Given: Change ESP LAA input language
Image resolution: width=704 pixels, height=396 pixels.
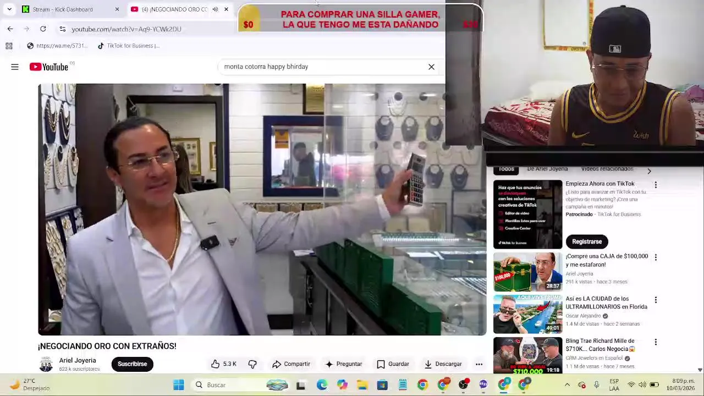Looking at the screenshot, I should (614, 384).
